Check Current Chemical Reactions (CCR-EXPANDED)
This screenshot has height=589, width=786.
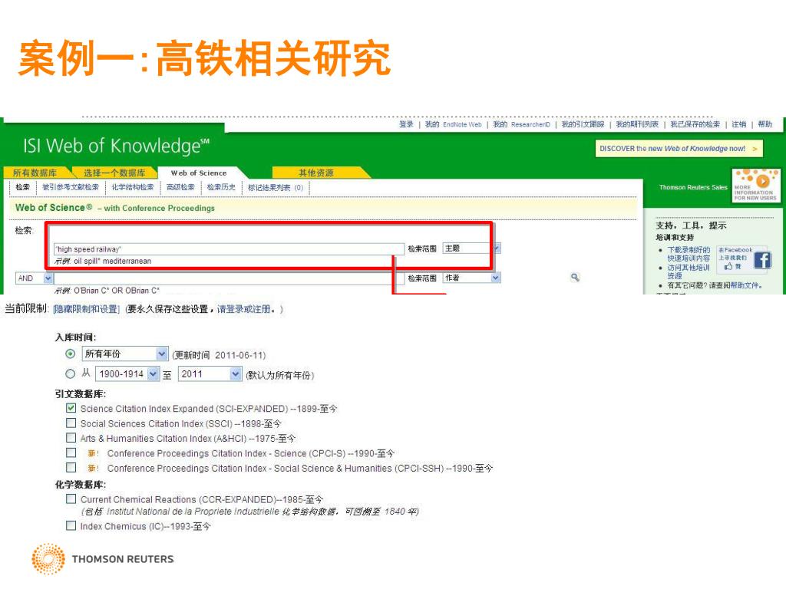pos(71,499)
